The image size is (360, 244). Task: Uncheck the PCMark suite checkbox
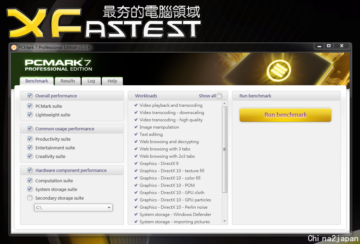coord(30,106)
